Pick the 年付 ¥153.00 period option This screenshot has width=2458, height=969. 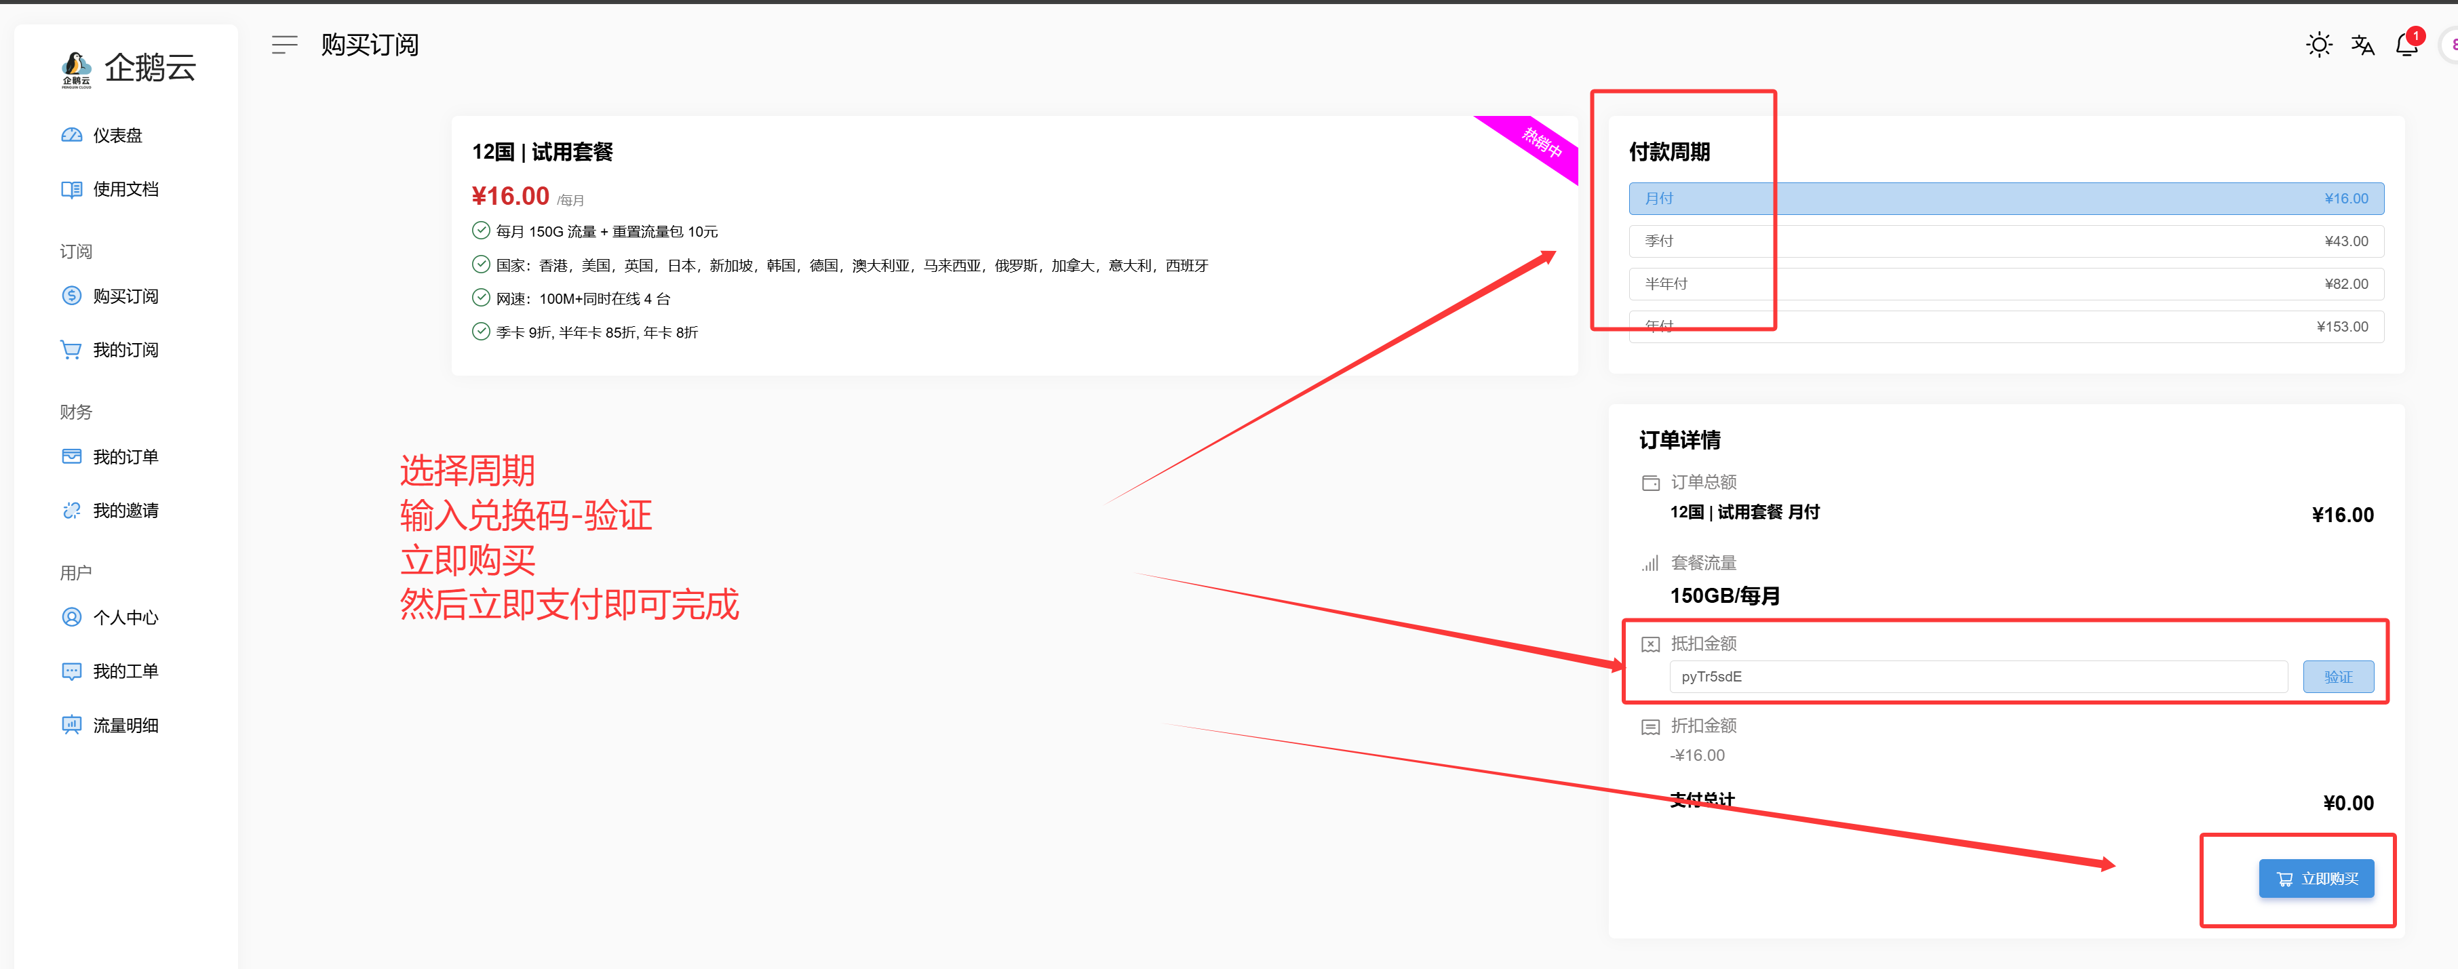point(2006,327)
